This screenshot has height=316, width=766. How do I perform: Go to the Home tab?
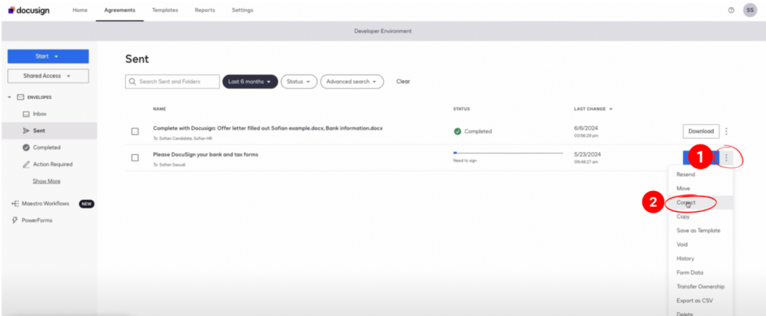tap(80, 10)
